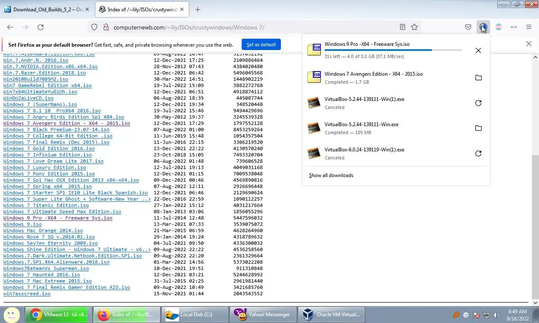Click win7asscreed.iso link
This screenshot has width=539, height=323.
coord(27,294)
